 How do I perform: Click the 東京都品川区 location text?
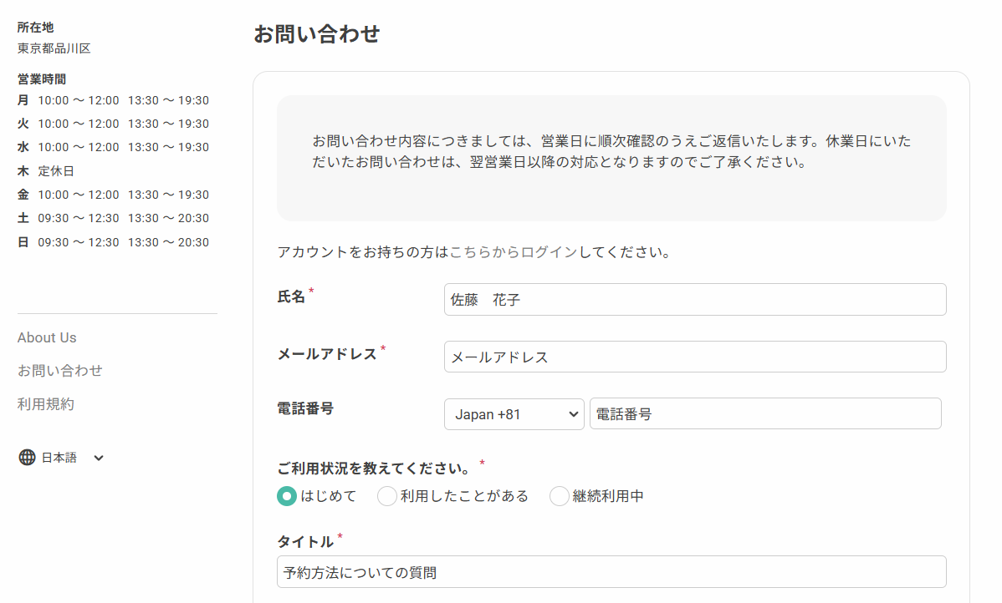[54, 48]
